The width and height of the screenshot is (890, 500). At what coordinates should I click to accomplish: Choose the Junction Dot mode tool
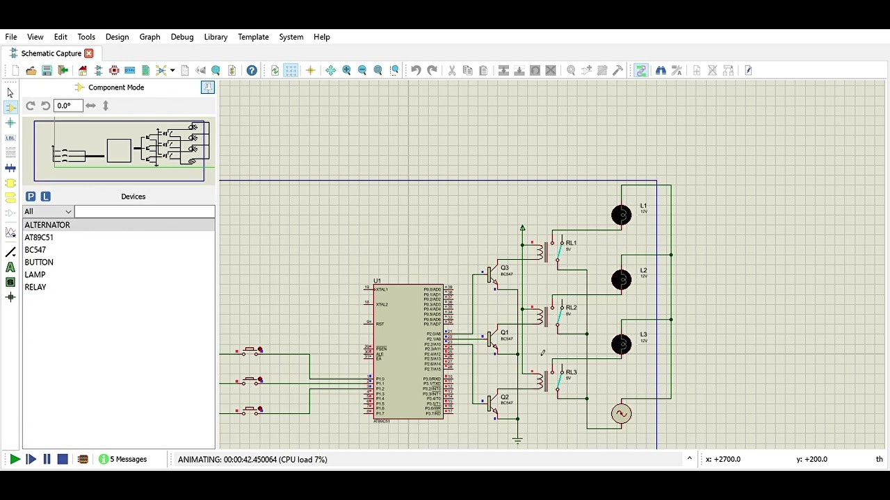pos(10,122)
